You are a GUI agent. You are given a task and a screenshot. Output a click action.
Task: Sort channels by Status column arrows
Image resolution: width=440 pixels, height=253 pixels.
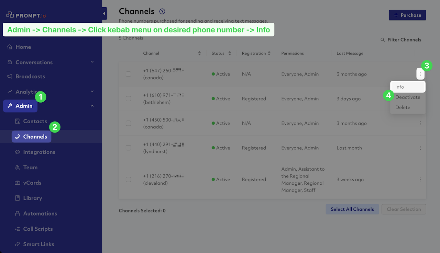(x=230, y=54)
